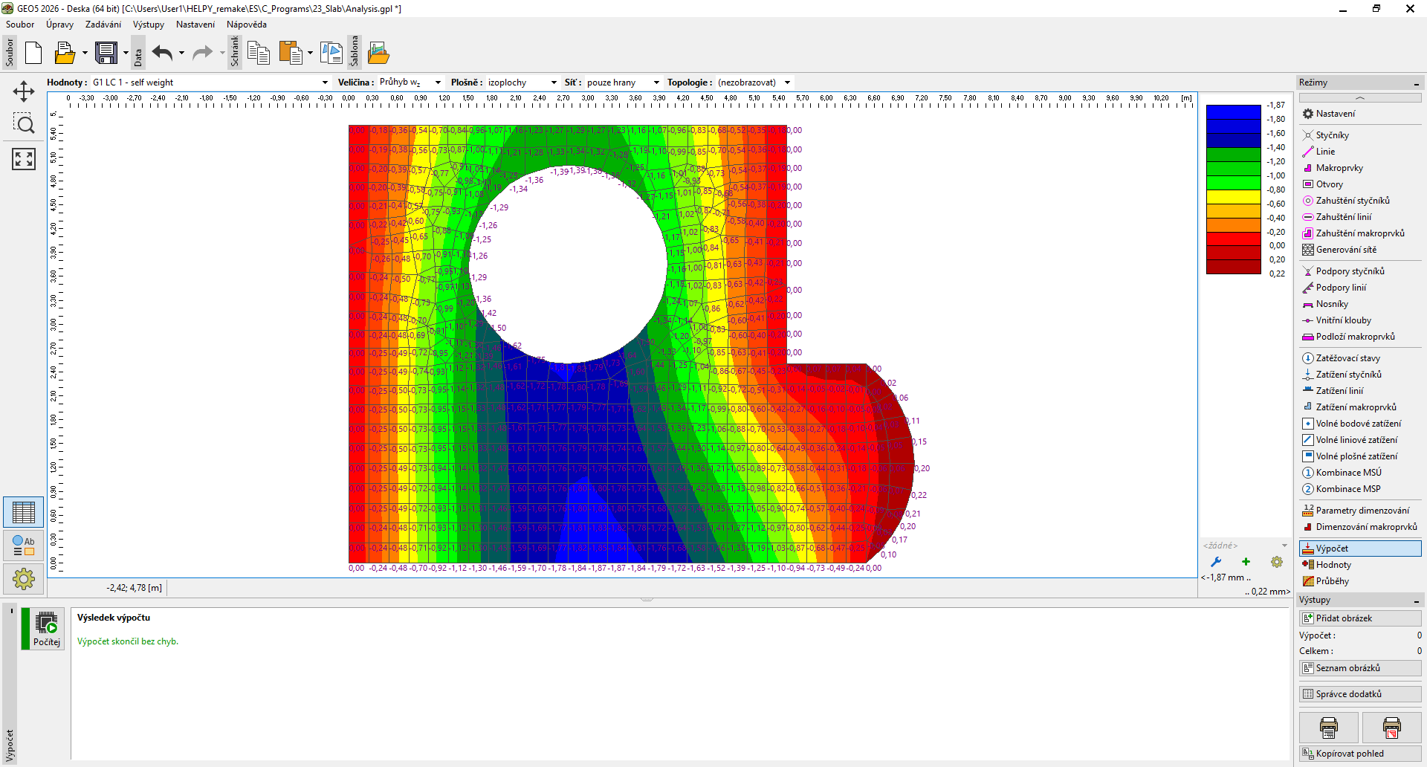Activate the zoom region magnifier tool
Screen dimensions: 1427x767
click(x=24, y=124)
